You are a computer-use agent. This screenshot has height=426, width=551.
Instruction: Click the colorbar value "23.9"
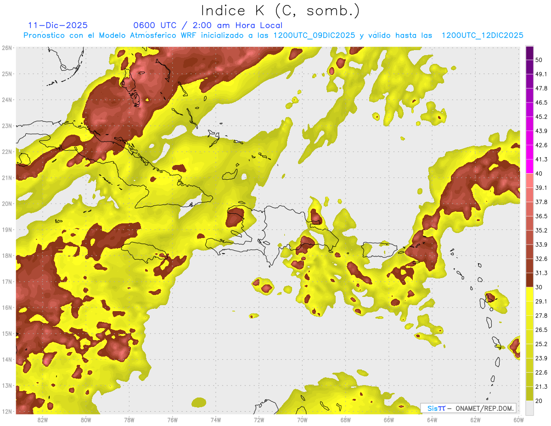[x=541, y=358]
